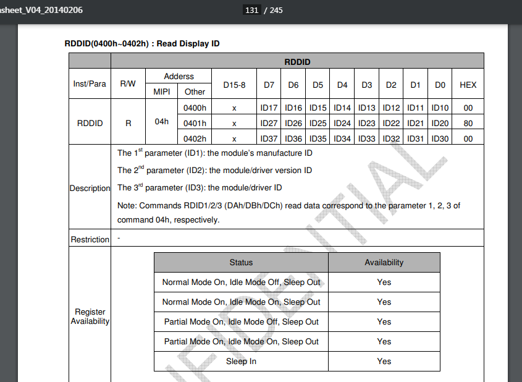This screenshot has height=382, width=522.
Task: Select the 'ID17' bit cell
Action: click(x=269, y=108)
